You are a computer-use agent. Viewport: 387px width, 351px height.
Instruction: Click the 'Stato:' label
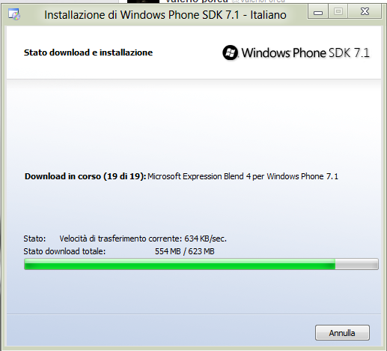click(34, 238)
